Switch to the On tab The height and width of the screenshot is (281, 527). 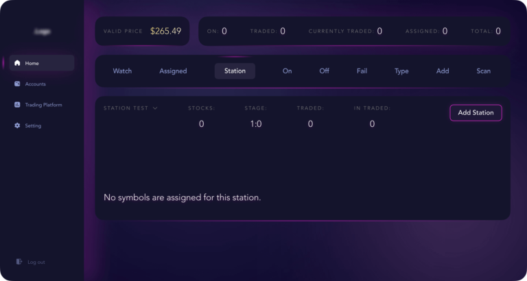pyautogui.click(x=287, y=71)
